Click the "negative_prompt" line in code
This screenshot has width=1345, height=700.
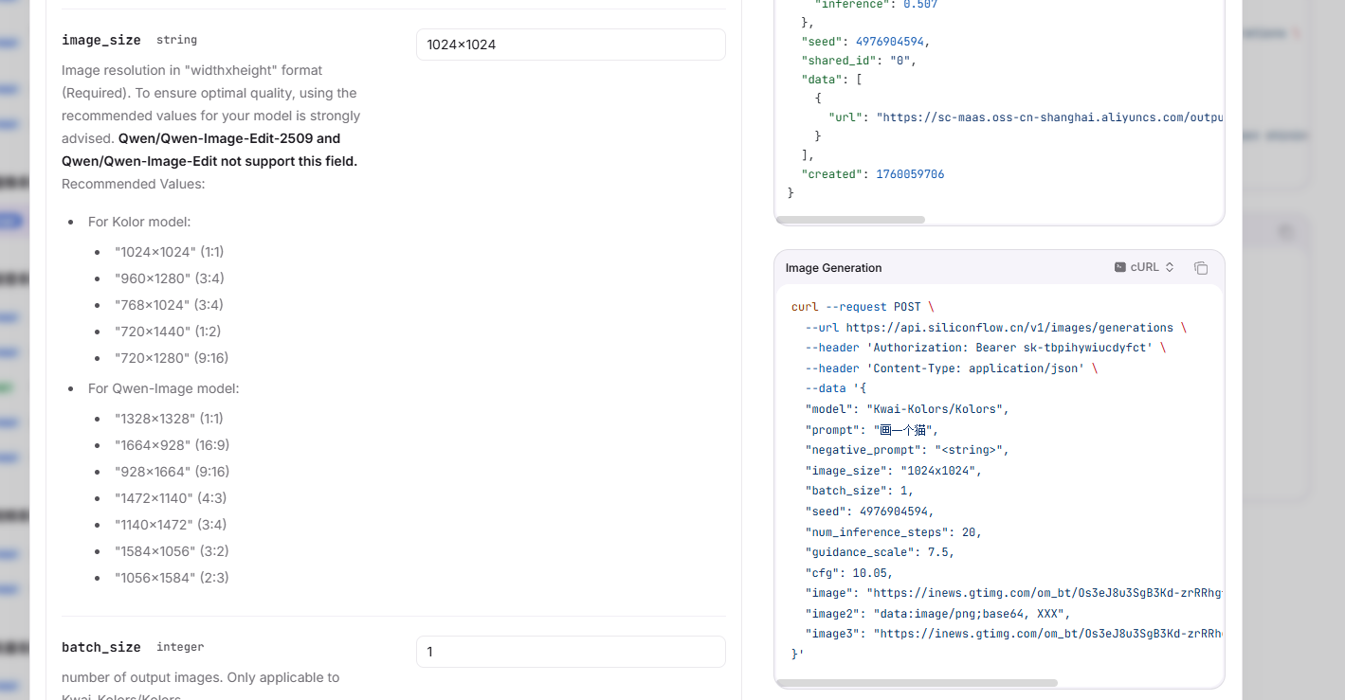(x=907, y=450)
